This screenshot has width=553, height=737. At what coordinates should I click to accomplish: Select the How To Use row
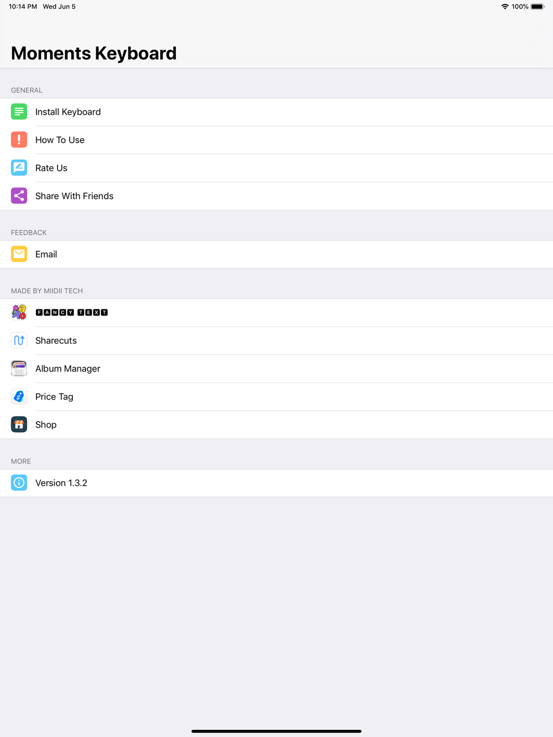(x=276, y=140)
